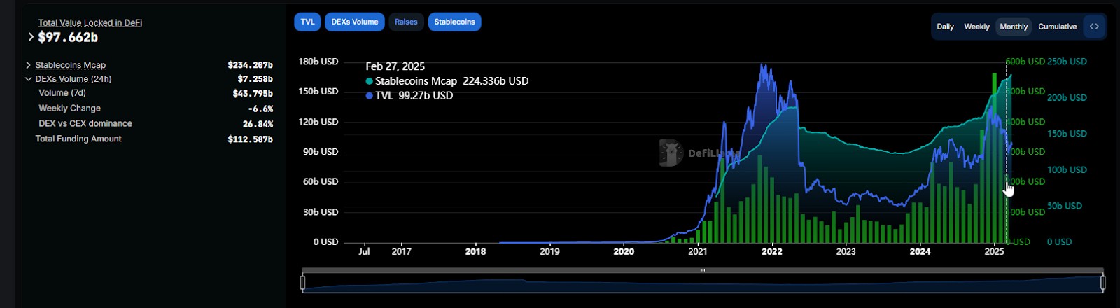
Task: Expand the Stablecoins Mcap row arrow
Action: (28, 65)
